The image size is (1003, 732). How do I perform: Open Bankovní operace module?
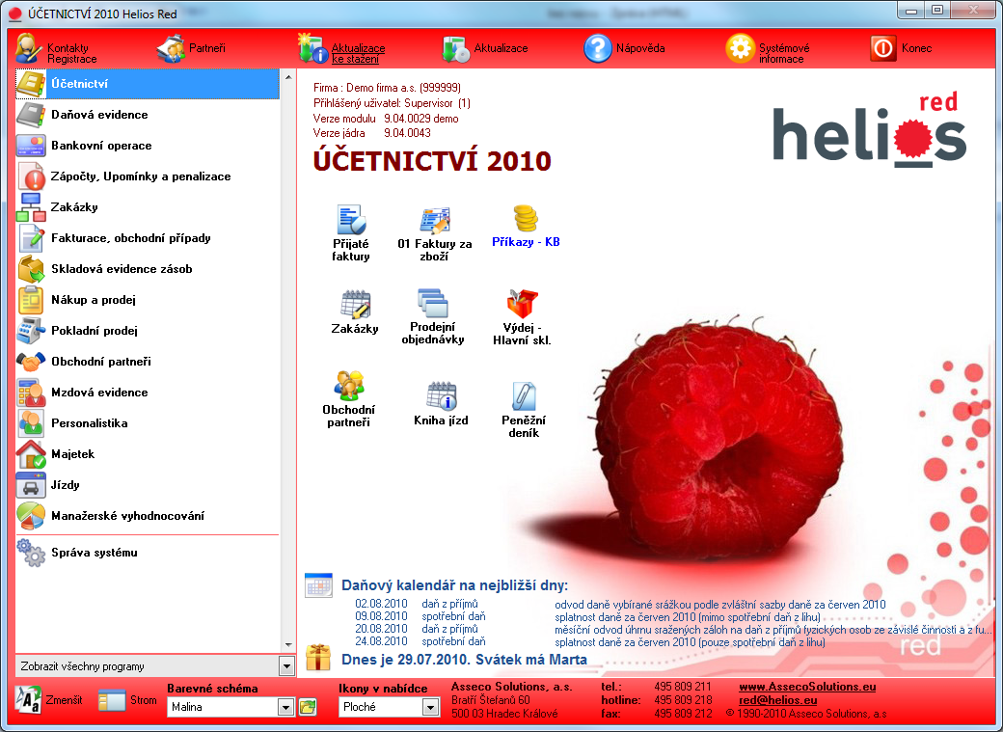pos(148,146)
